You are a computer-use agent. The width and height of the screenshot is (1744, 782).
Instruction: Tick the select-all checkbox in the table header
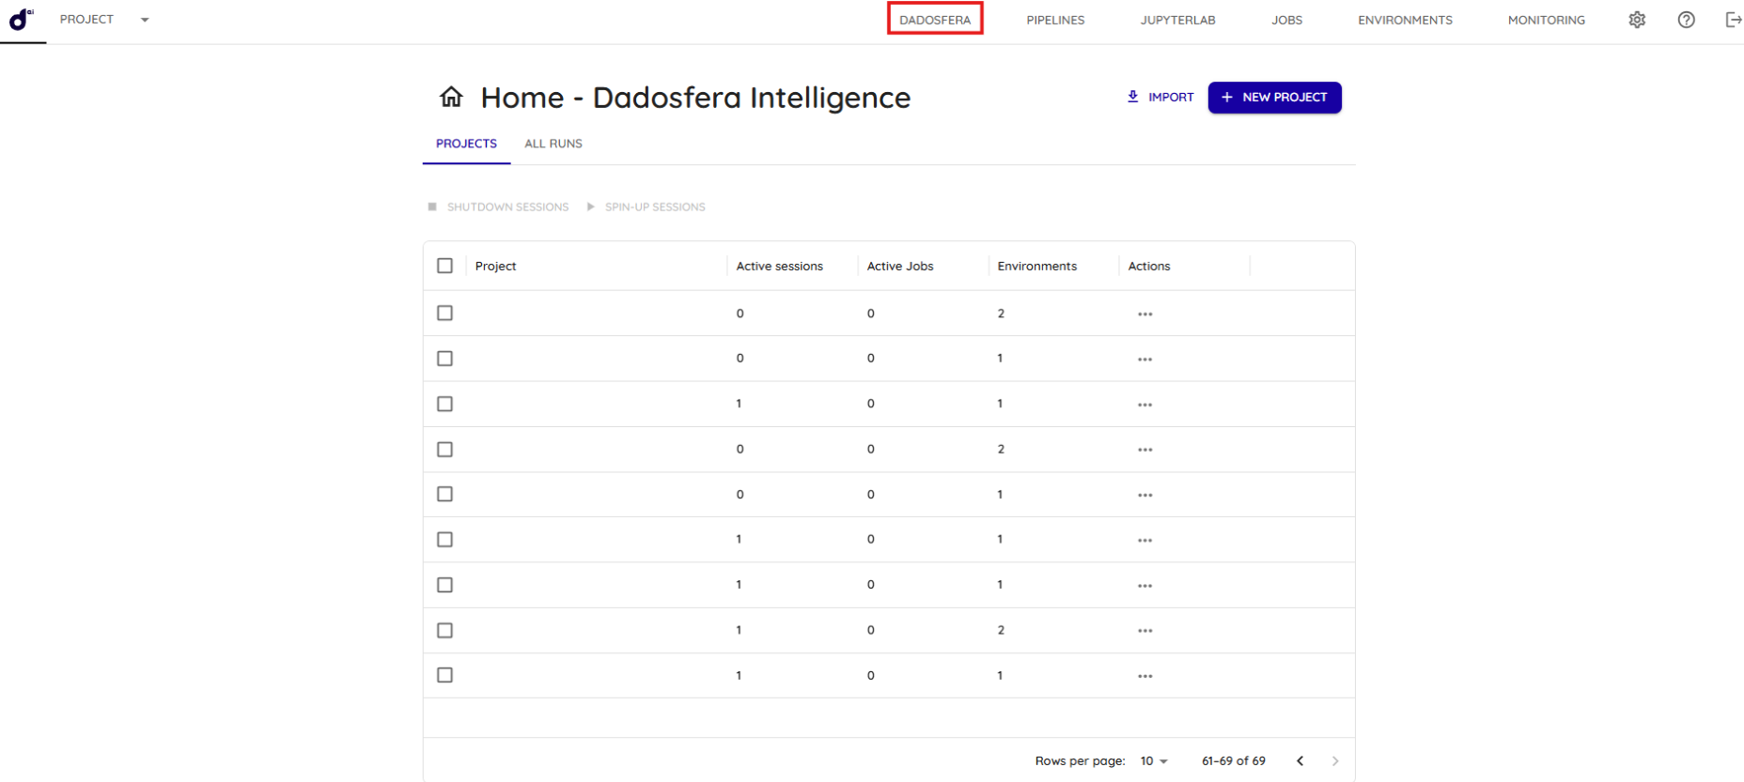pyautogui.click(x=445, y=266)
